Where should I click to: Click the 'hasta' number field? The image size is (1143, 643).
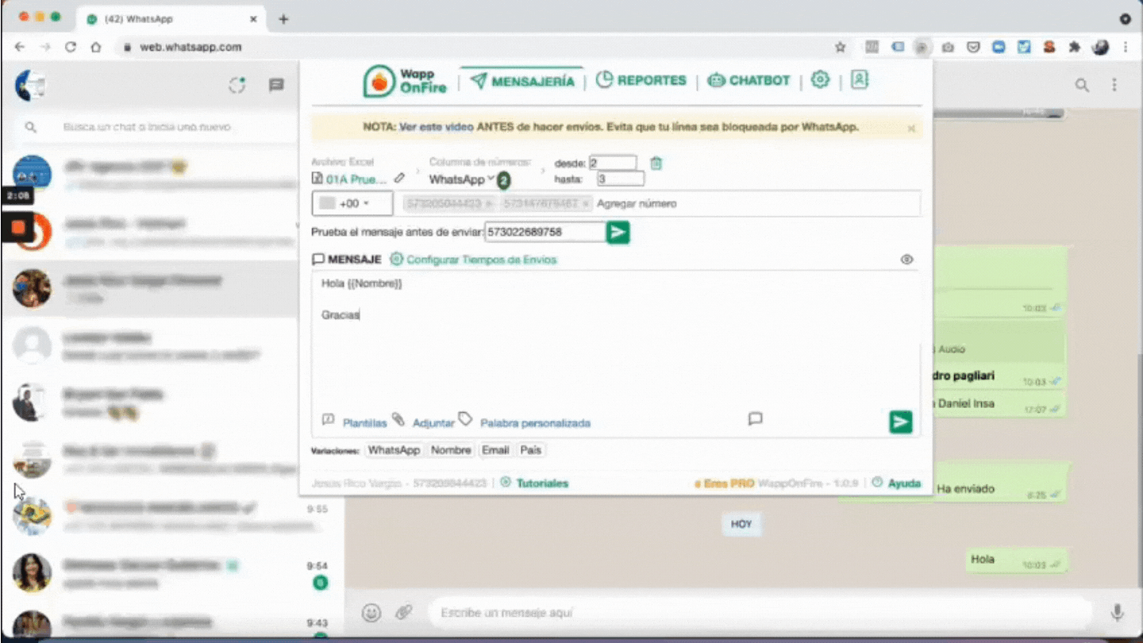pos(621,179)
